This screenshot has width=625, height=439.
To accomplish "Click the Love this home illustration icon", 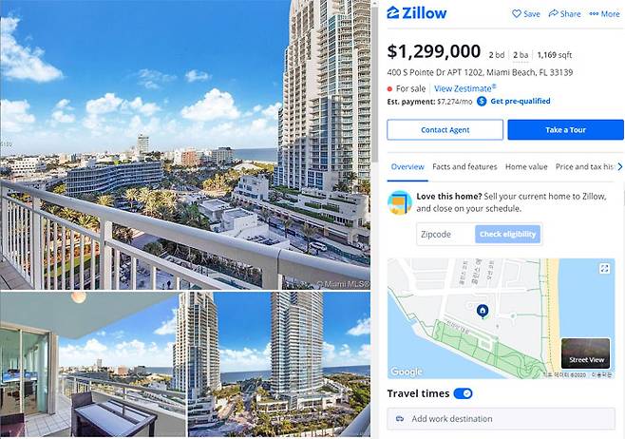I will tap(399, 202).
